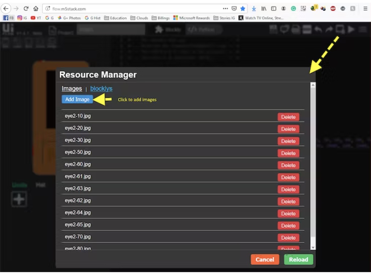The height and width of the screenshot is (273, 371).
Task: Click the browser back arrow button
Action: (x=6, y=9)
